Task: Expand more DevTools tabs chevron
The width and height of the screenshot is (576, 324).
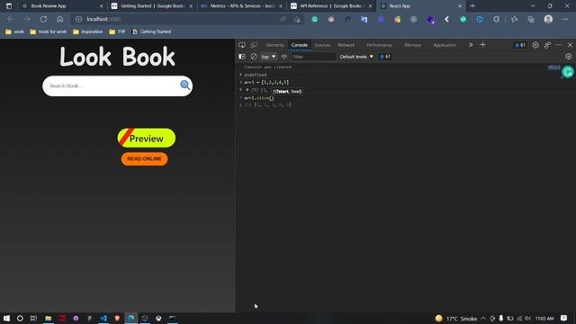Action: tap(471, 45)
